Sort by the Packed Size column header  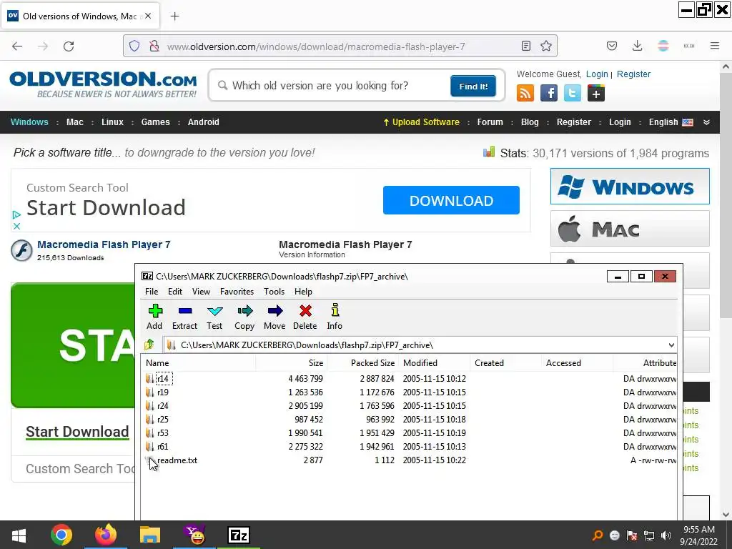coord(362,362)
